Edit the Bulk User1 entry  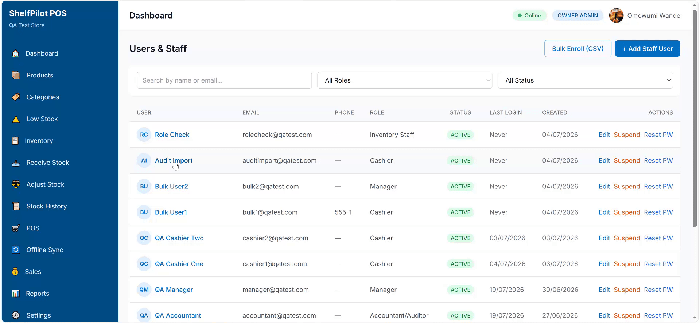pyautogui.click(x=604, y=212)
